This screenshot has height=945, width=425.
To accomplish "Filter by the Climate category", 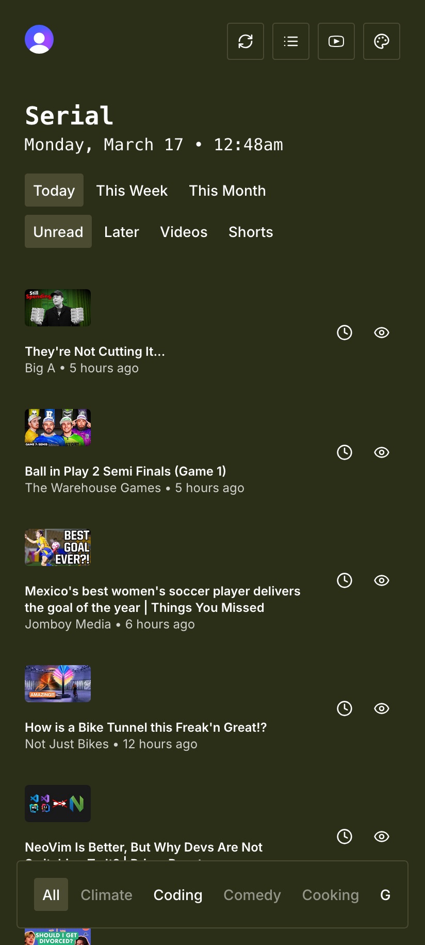I will pyautogui.click(x=106, y=895).
